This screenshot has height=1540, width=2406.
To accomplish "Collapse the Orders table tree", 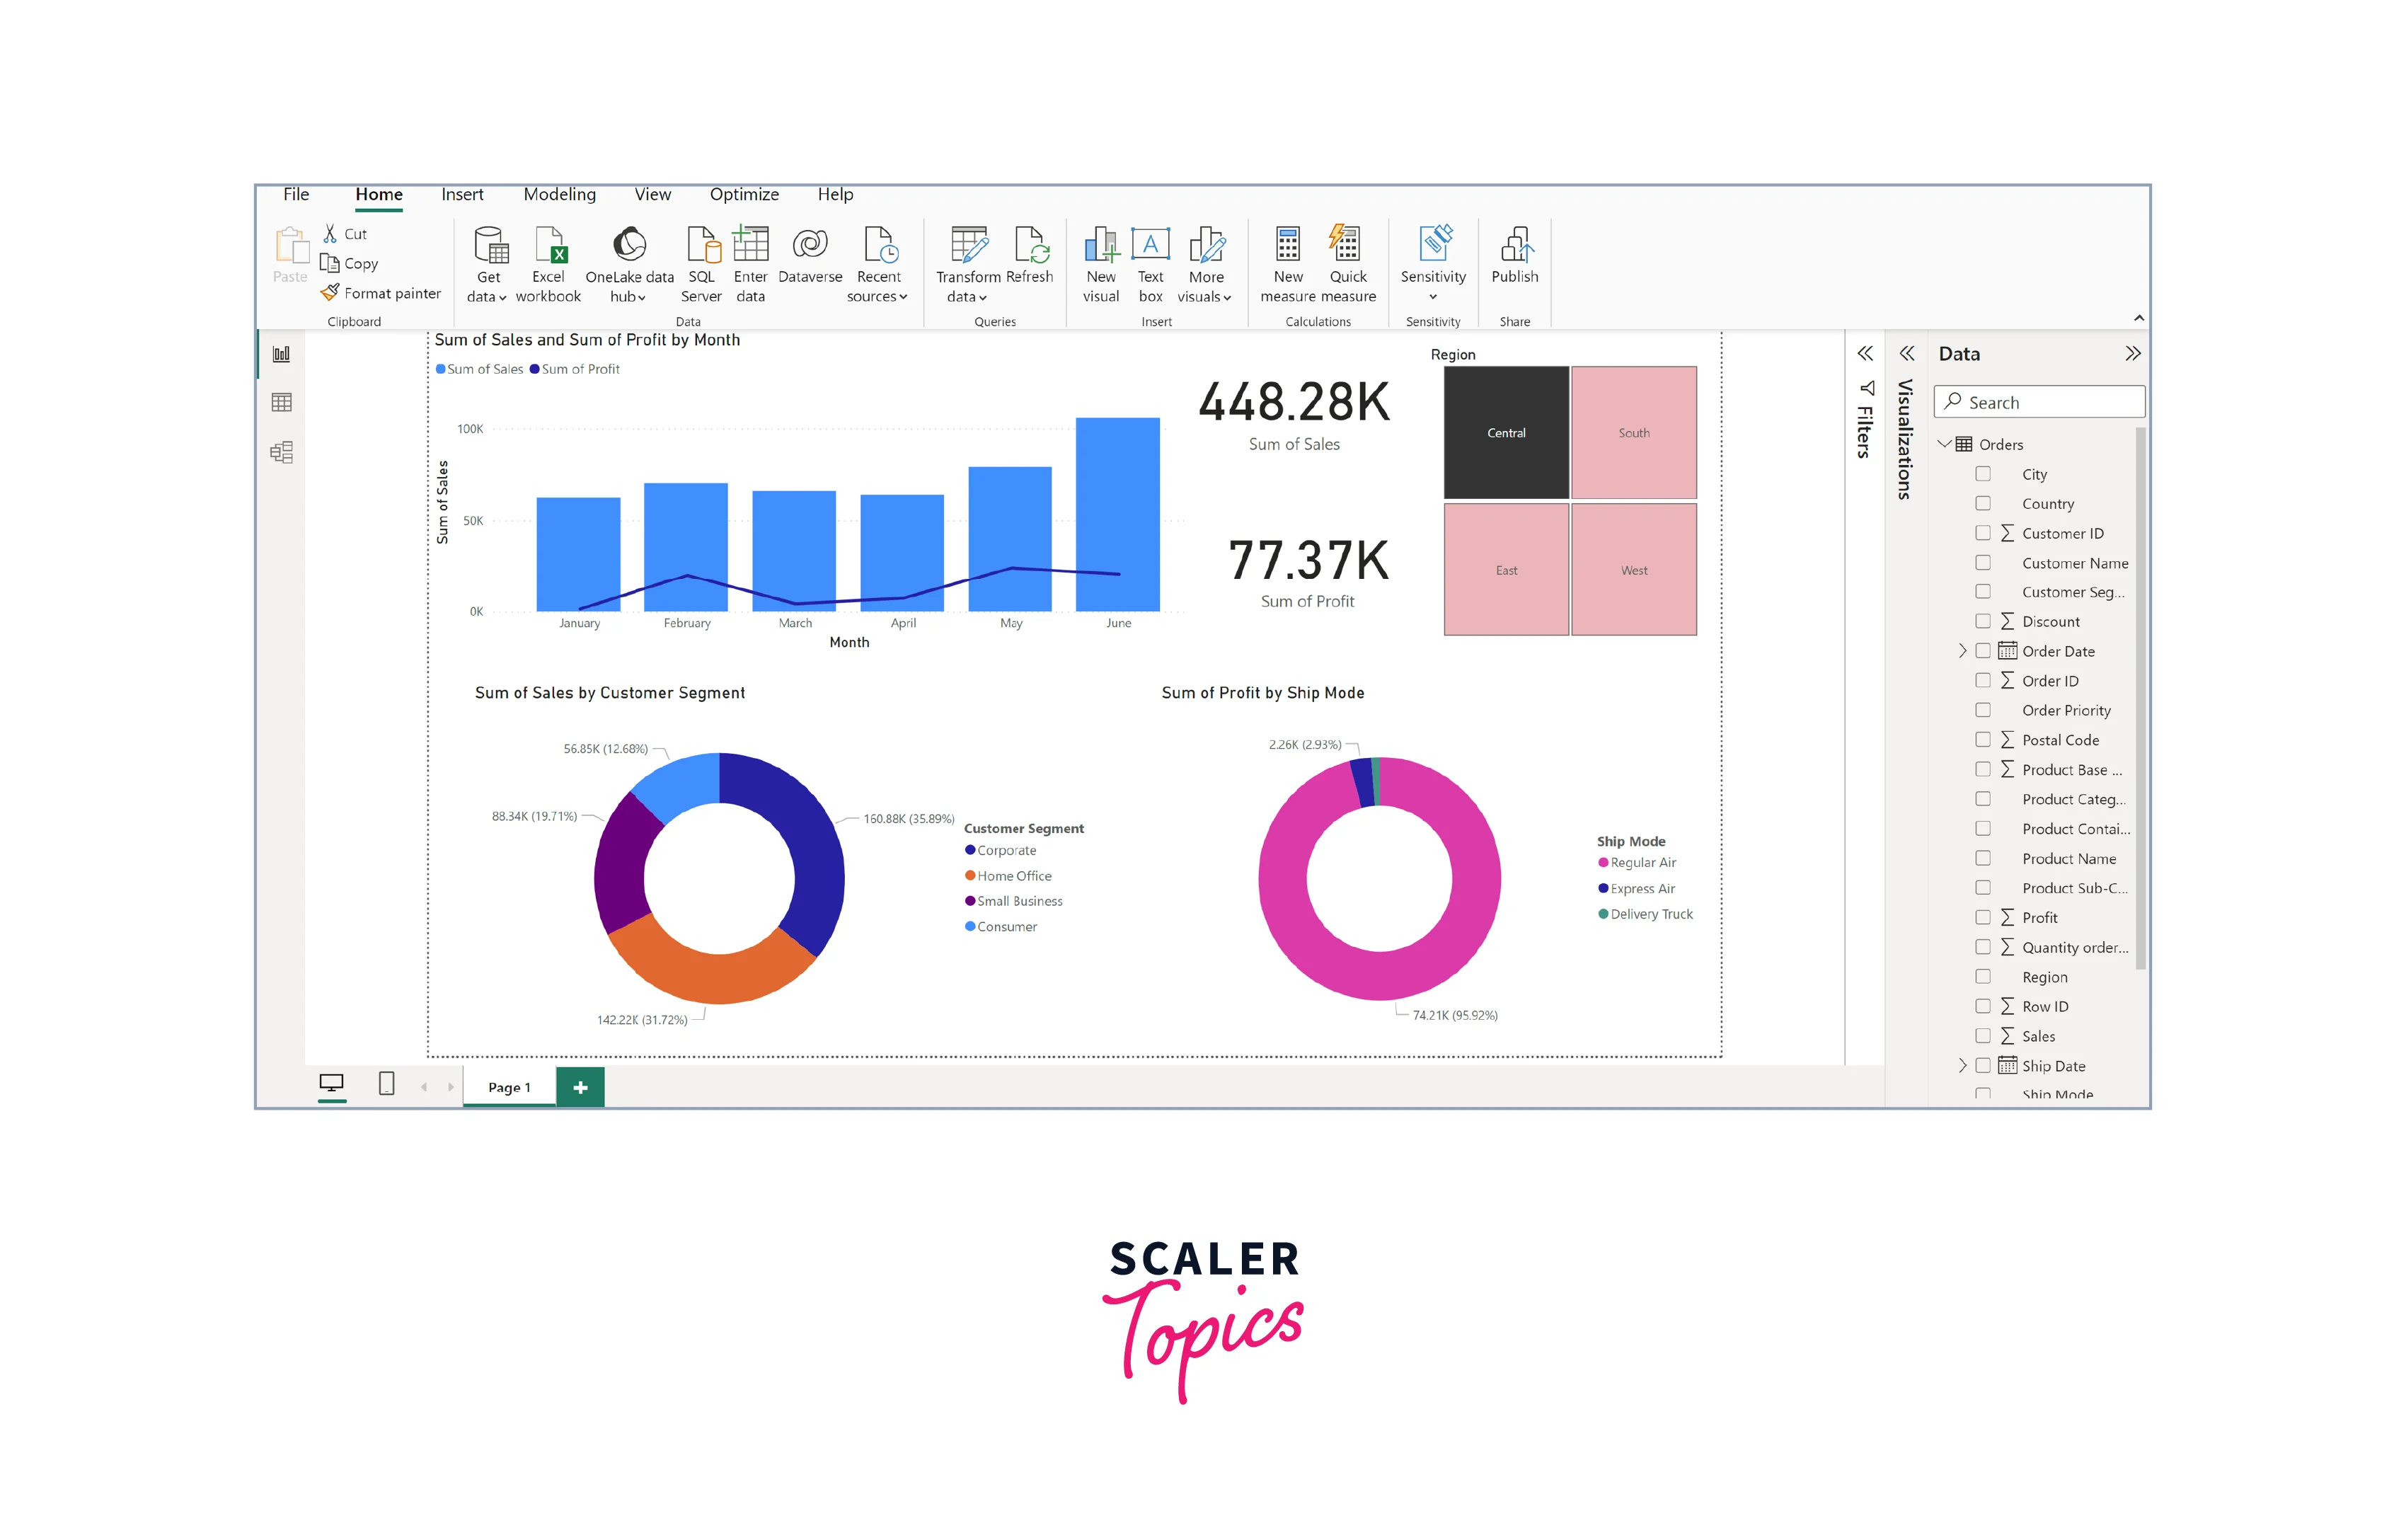I will point(1944,444).
